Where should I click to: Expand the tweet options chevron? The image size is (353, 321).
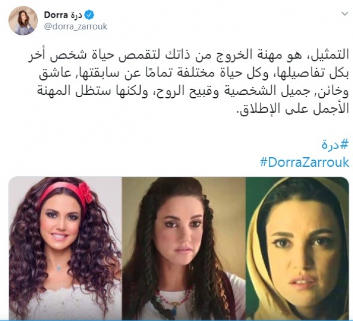click(344, 14)
